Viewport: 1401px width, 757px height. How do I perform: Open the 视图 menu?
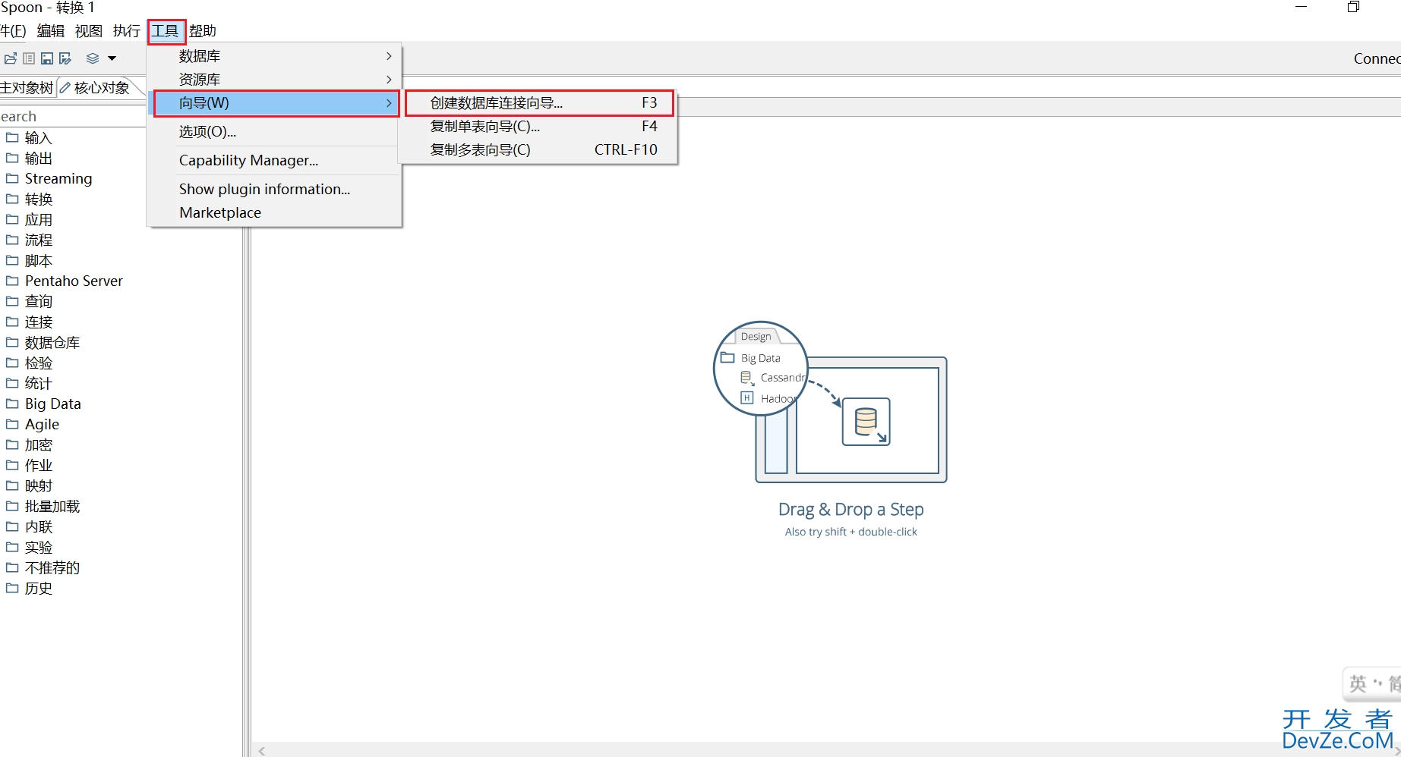89,31
